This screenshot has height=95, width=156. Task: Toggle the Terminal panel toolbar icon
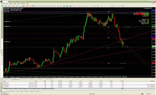pos(17,6)
